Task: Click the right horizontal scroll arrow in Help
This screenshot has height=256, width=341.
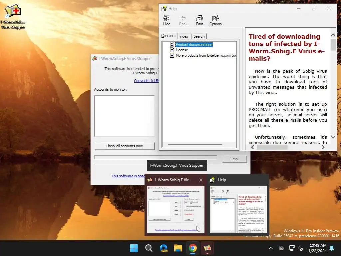Action: pyautogui.click(x=323, y=147)
